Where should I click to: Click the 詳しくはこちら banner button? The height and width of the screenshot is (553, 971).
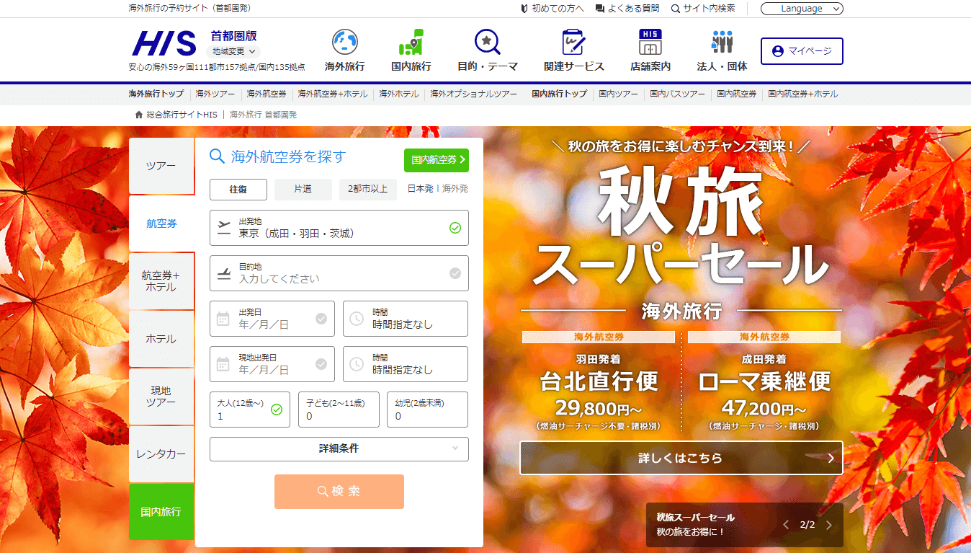pyautogui.click(x=681, y=458)
